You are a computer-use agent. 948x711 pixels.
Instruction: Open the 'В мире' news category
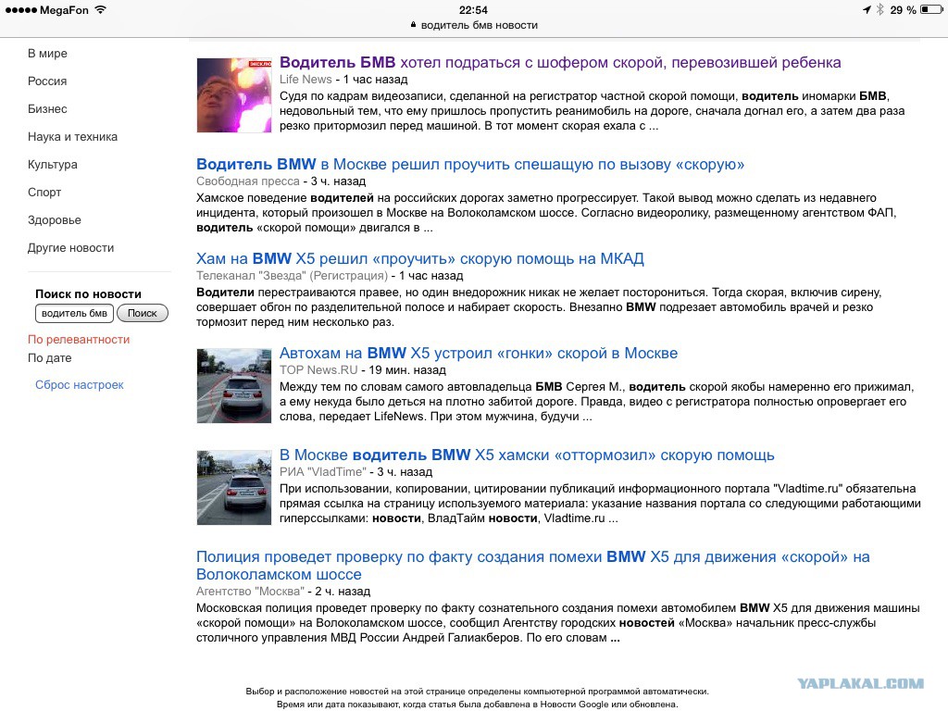point(47,53)
